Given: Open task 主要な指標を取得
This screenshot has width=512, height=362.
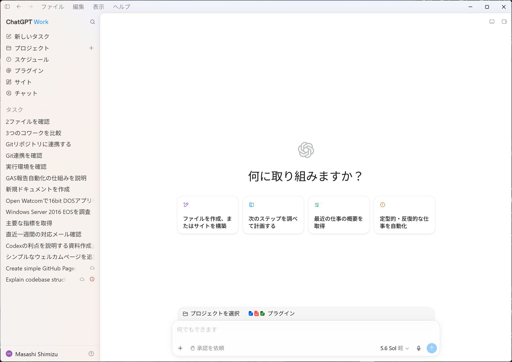Looking at the screenshot, I should point(50,223).
